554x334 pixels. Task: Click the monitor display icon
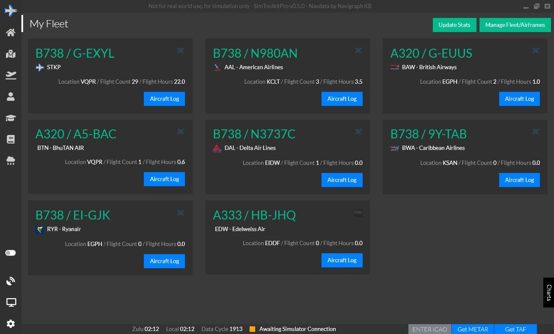coord(11,302)
